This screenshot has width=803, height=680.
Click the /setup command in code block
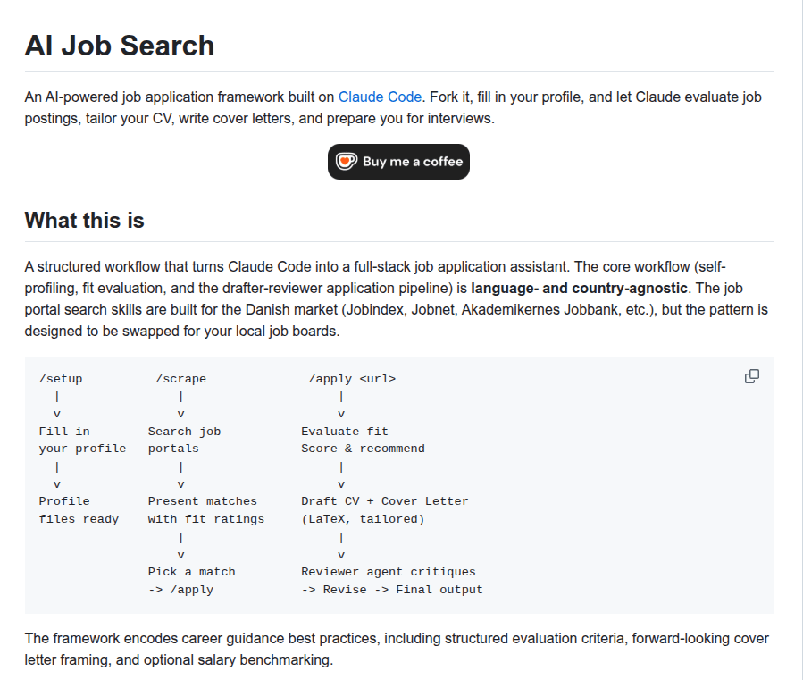(61, 379)
